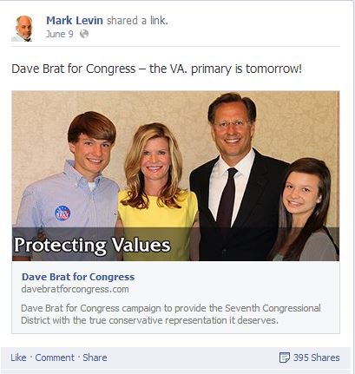Click the shares note icon beside 395
Image resolution: width=355 pixels, height=374 pixels.
[284, 358]
